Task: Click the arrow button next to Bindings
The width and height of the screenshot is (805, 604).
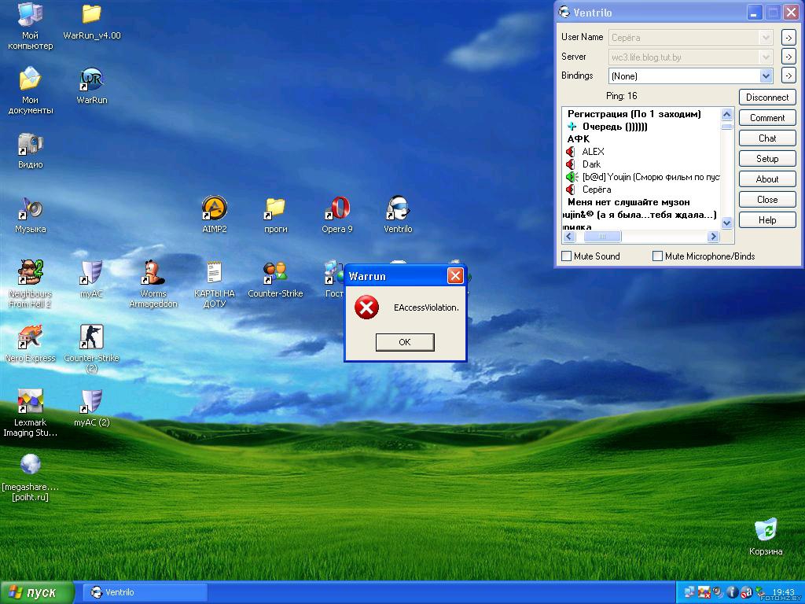Action: coord(788,76)
